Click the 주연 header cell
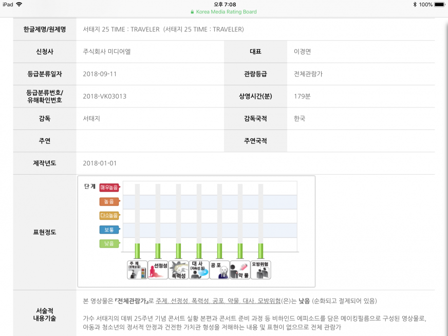This screenshot has height=336, width=448. point(45,141)
